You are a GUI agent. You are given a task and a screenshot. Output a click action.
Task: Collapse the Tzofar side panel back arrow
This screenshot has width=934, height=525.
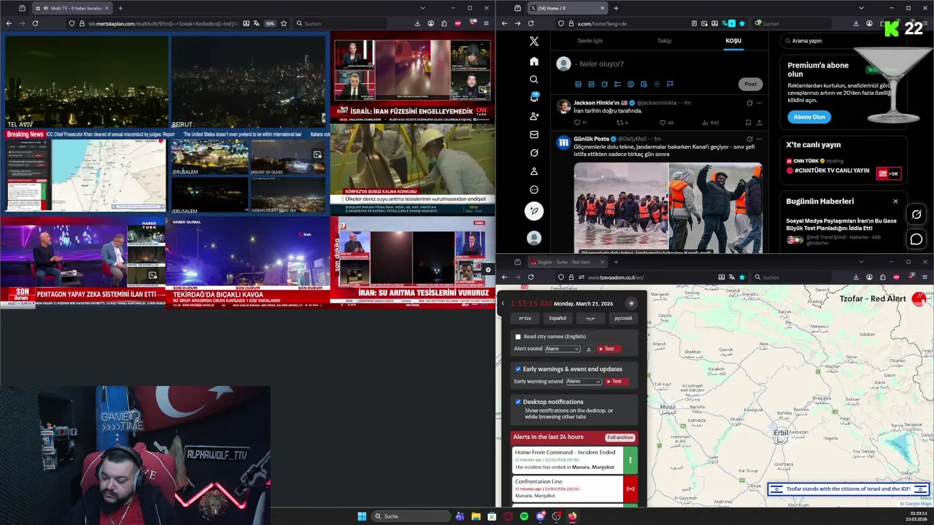(503, 303)
